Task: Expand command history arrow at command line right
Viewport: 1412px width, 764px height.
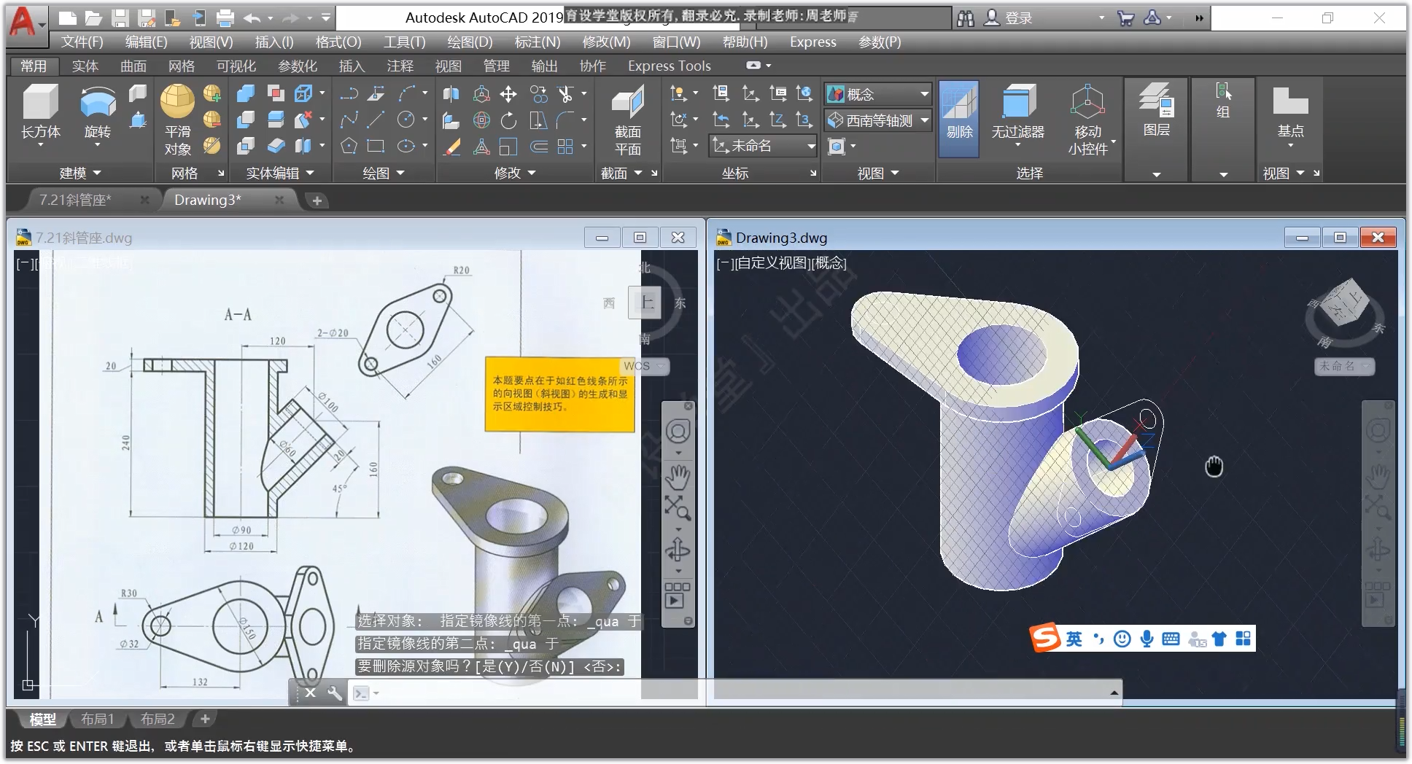Action: tap(1114, 693)
